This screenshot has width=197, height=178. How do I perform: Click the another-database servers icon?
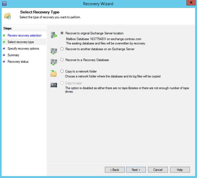pos(54,51)
